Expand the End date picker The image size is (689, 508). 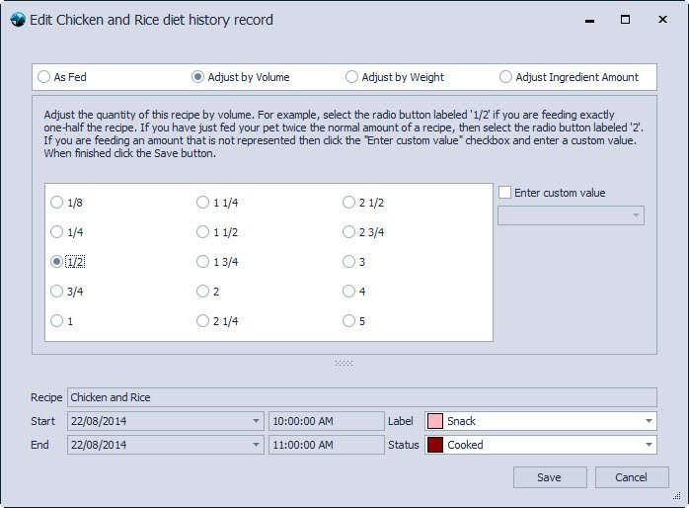[256, 445]
